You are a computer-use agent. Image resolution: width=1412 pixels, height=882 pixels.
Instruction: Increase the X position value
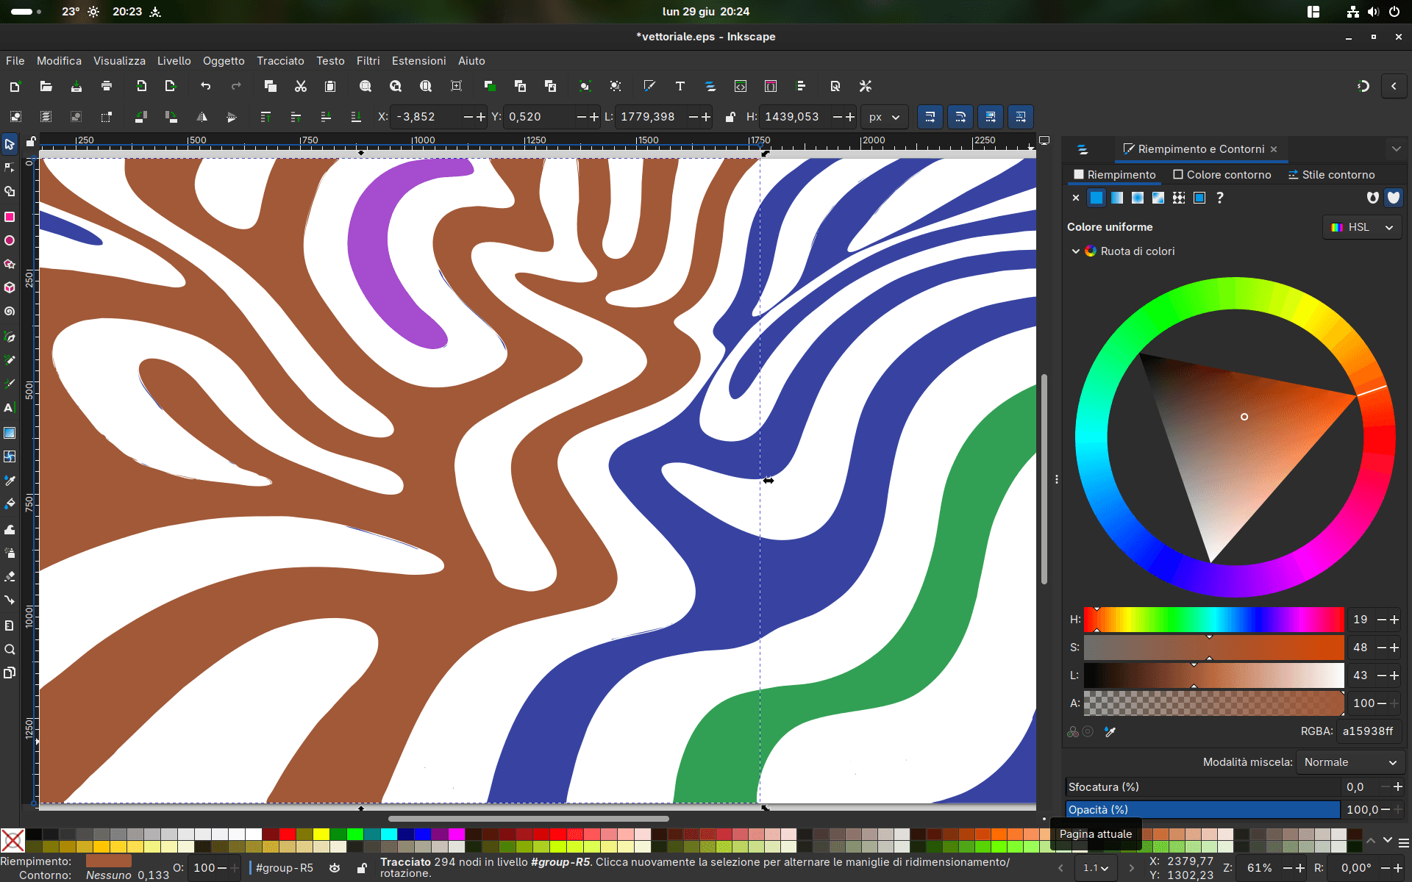481,117
